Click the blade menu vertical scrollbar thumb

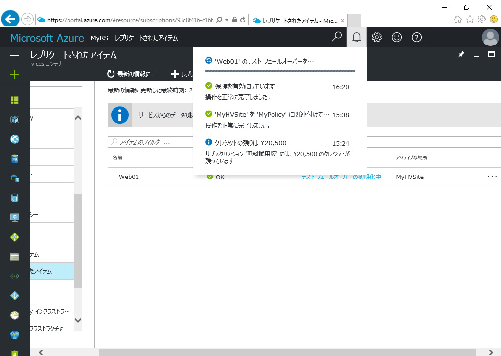[78, 241]
